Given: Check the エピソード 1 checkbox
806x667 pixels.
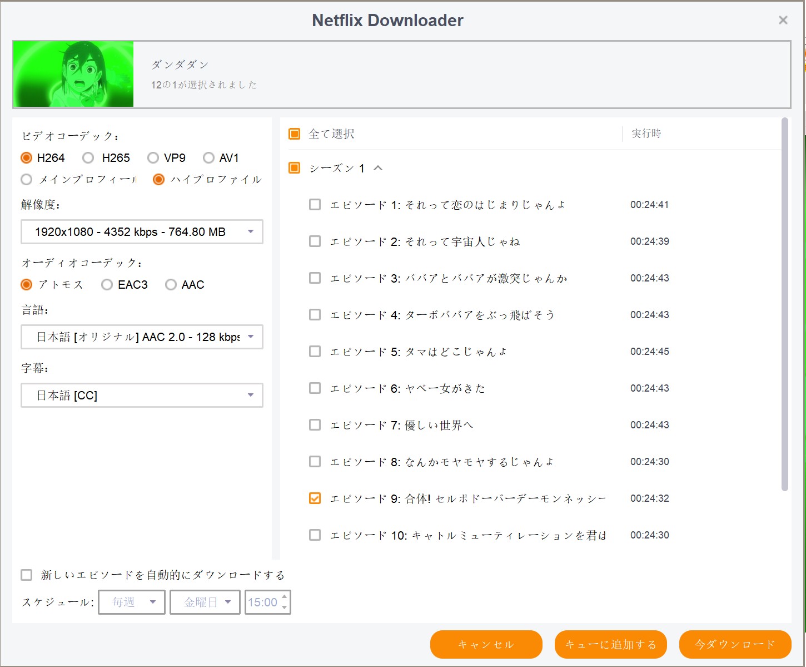Looking at the screenshot, I should [x=315, y=205].
